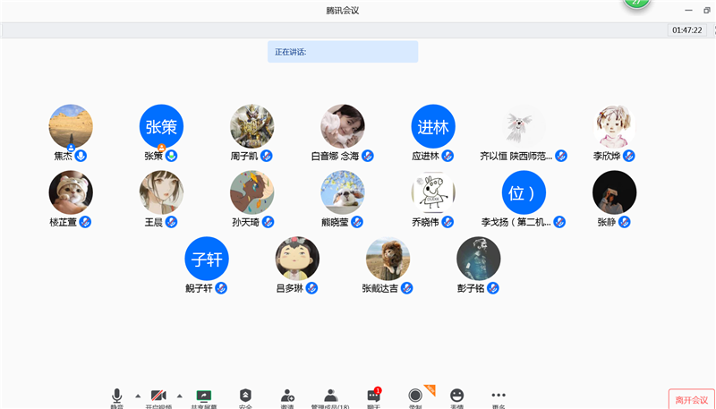
Task: Click the Leave Meeting (离开会议) button
Action: click(691, 399)
